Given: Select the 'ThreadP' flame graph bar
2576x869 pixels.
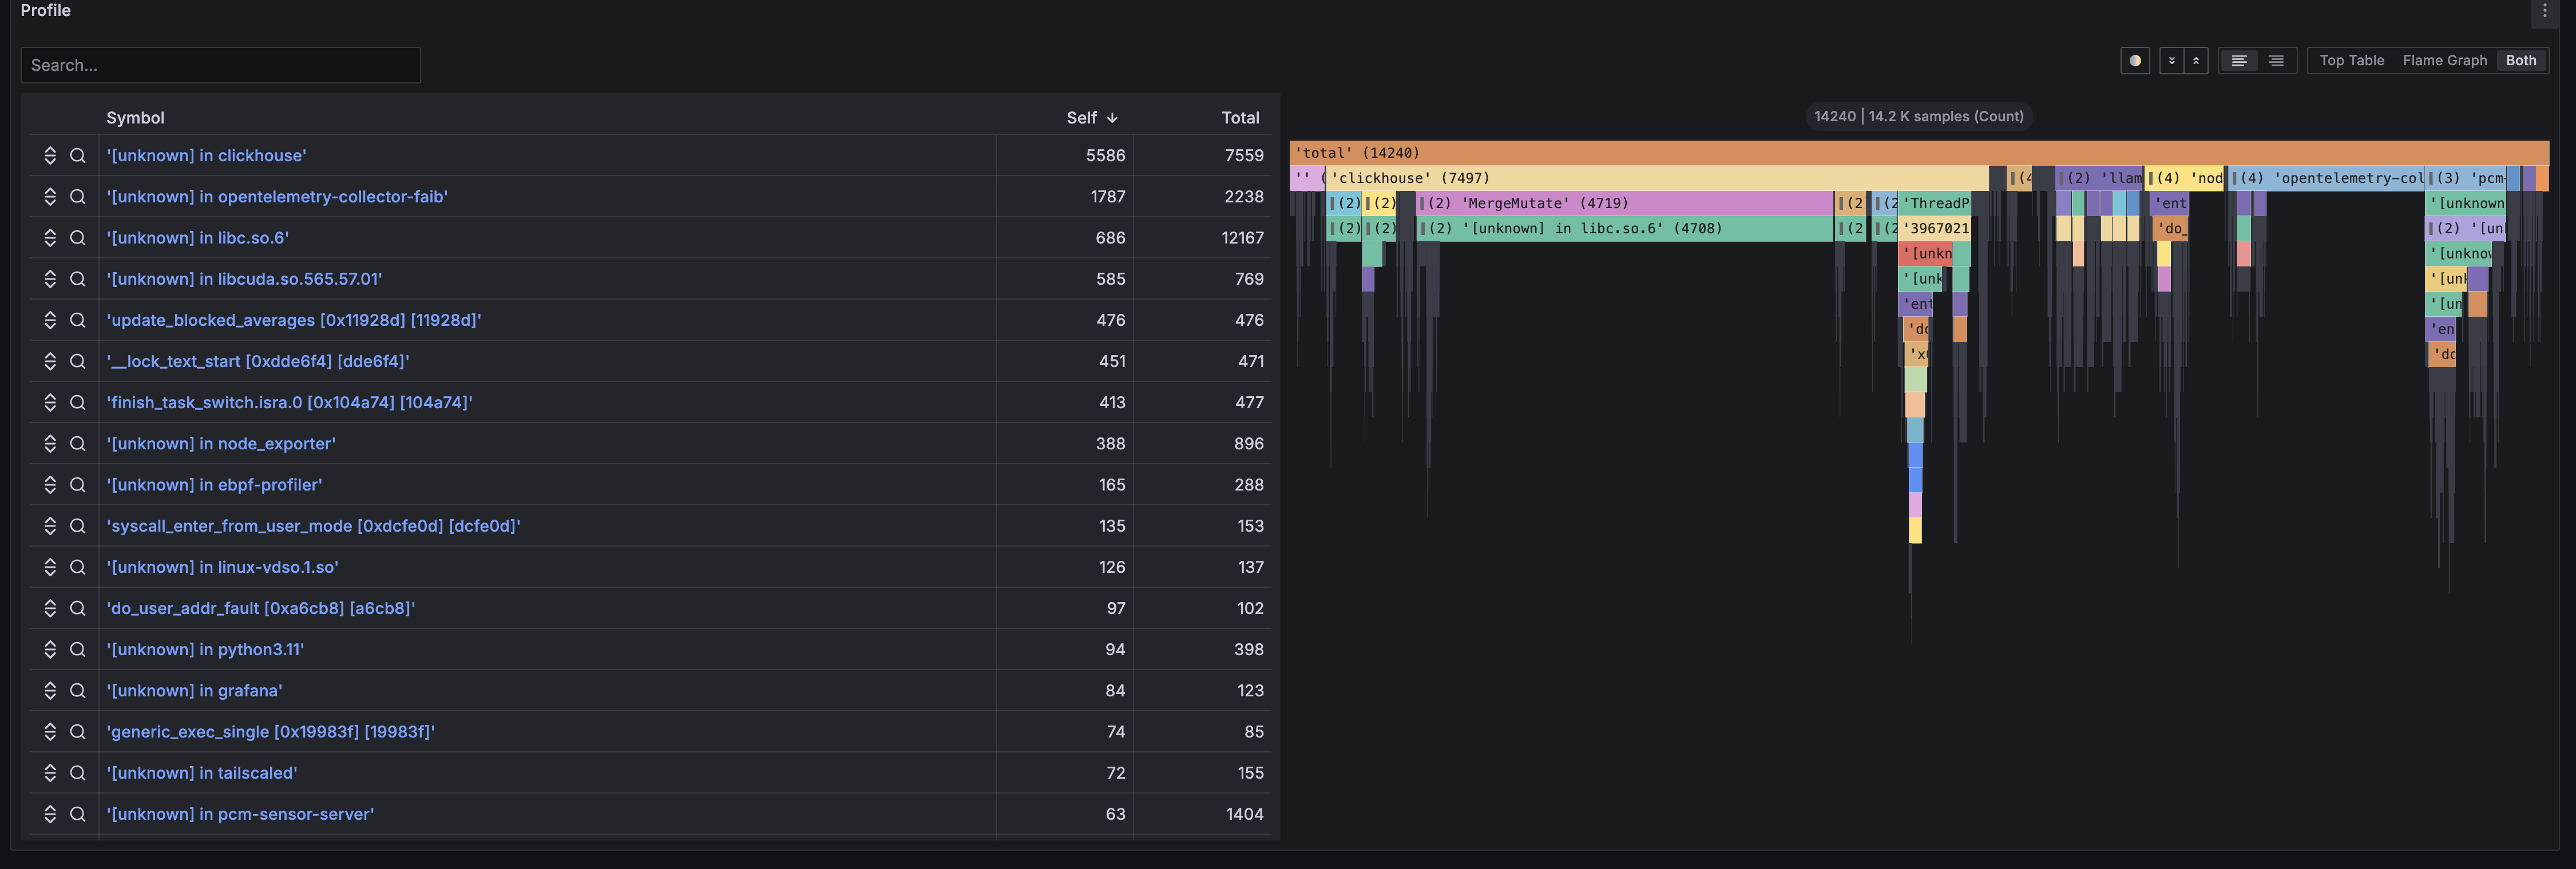Looking at the screenshot, I should coord(1934,203).
